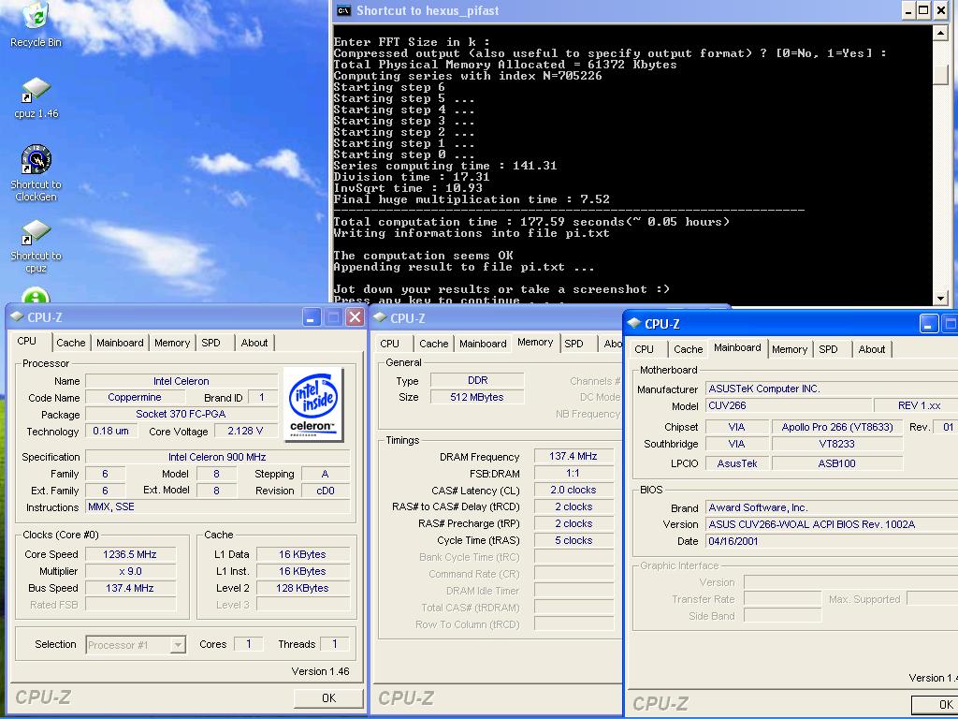Click the CPU-Z title icon in the Memory window

[x=380, y=318]
